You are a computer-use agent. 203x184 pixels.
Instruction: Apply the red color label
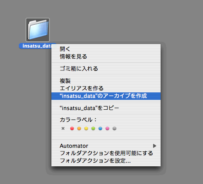point(72,129)
